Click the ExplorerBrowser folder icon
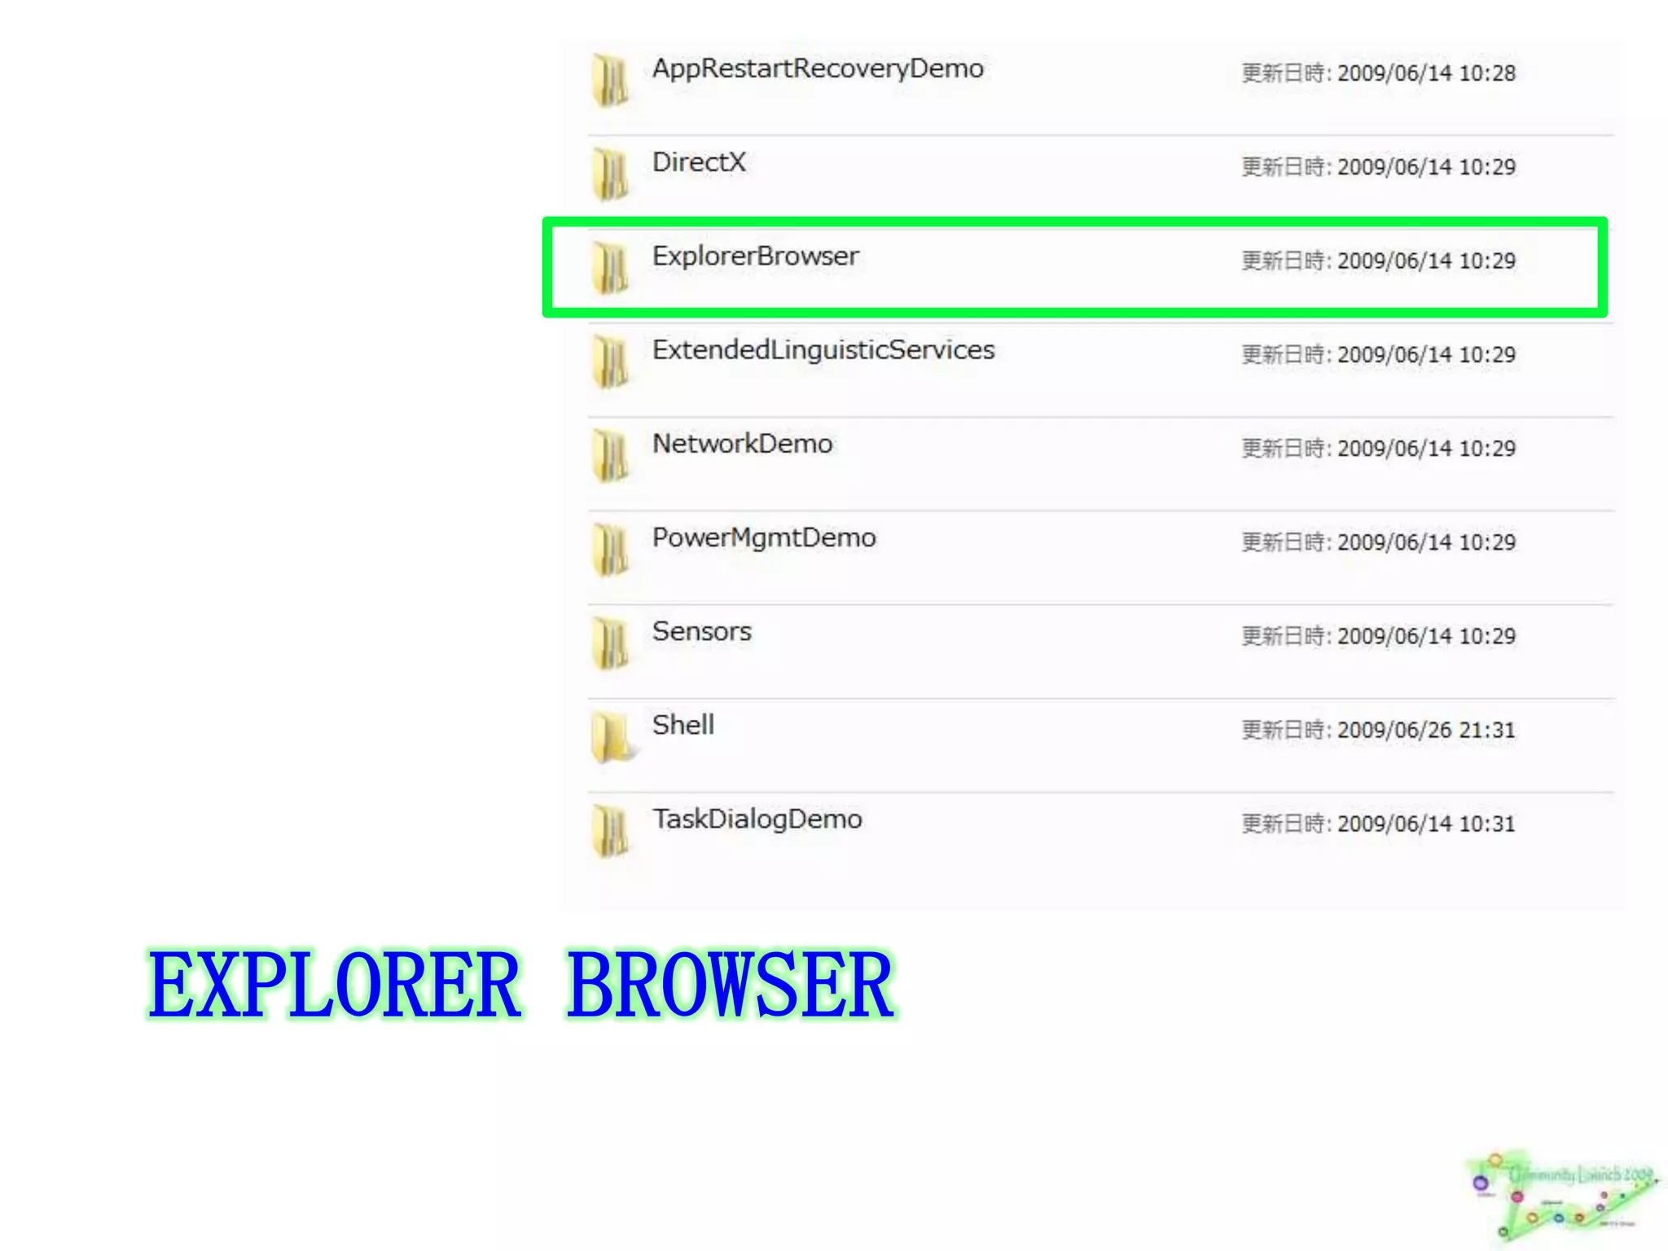The image size is (1668, 1251). pyautogui.click(x=610, y=267)
